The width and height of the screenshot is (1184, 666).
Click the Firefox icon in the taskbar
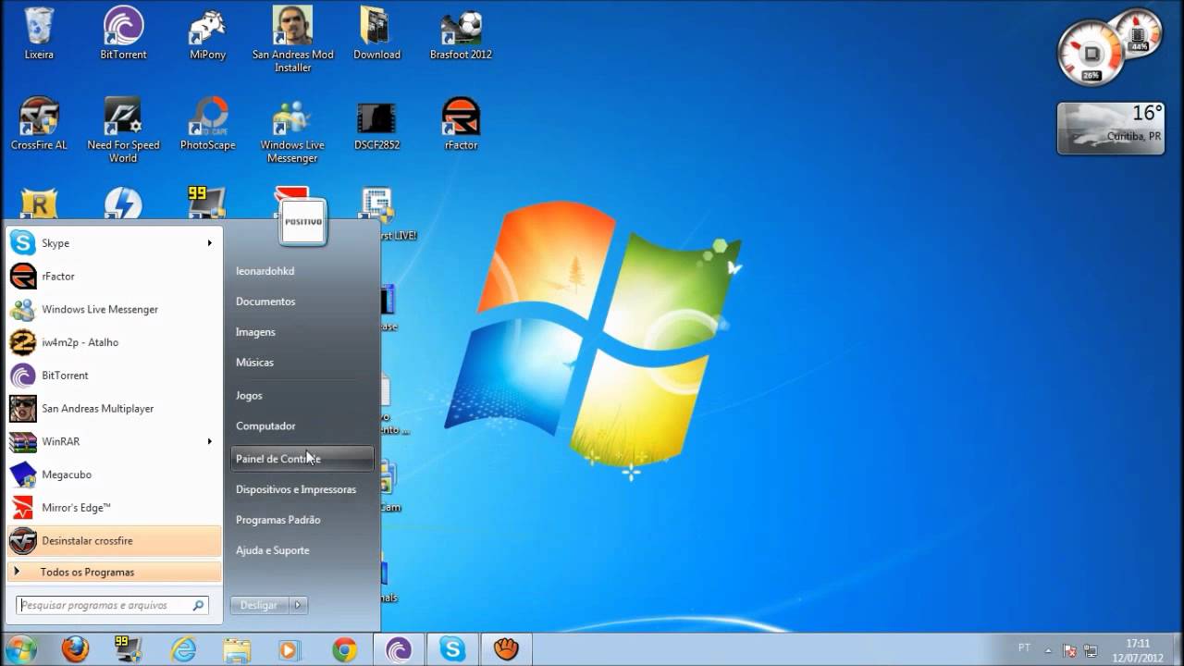coord(75,649)
